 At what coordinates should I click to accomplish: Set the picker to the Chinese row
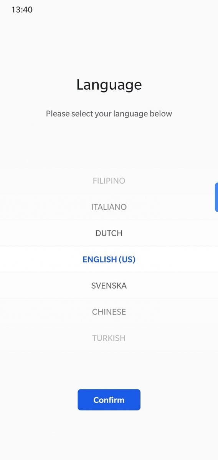(109, 312)
